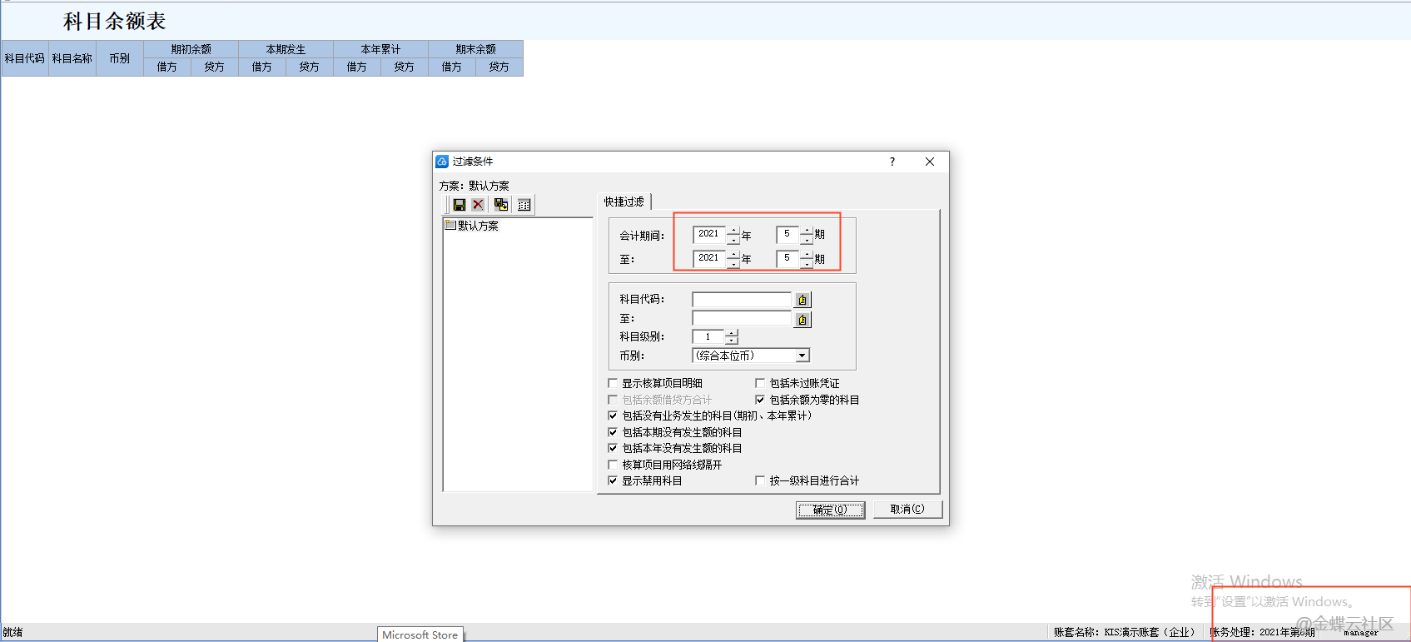The width and height of the screenshot is (1411, 642).
Task: Click into the 科目代码 input field
Action: pos(741,300)
